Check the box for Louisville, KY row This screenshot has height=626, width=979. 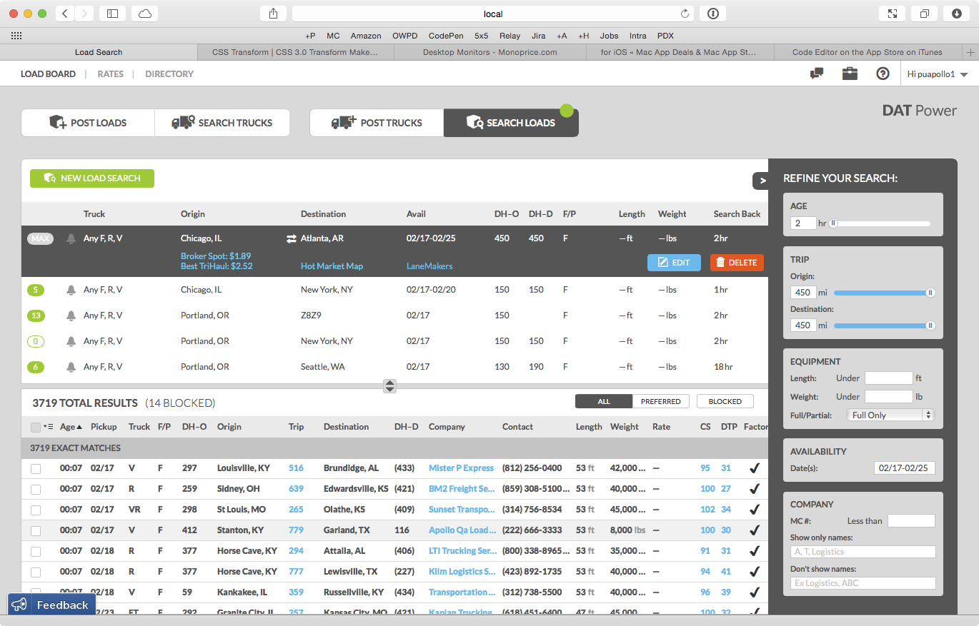click(36, 469)
